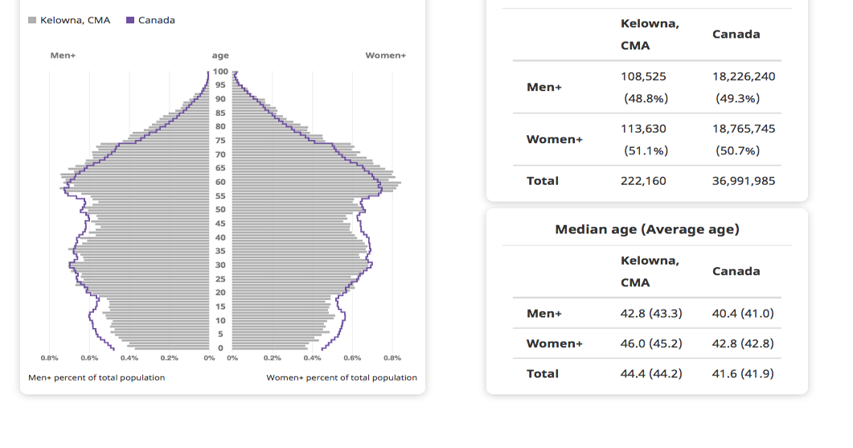Click Canada Men+ count 18,226,240
853x448 pixels.
click(744, 76)
